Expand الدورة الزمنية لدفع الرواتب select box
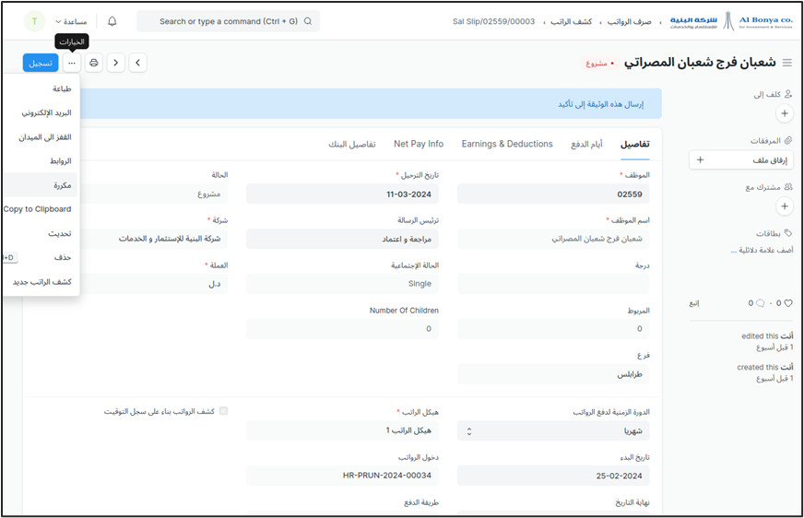 click(553, 430)
